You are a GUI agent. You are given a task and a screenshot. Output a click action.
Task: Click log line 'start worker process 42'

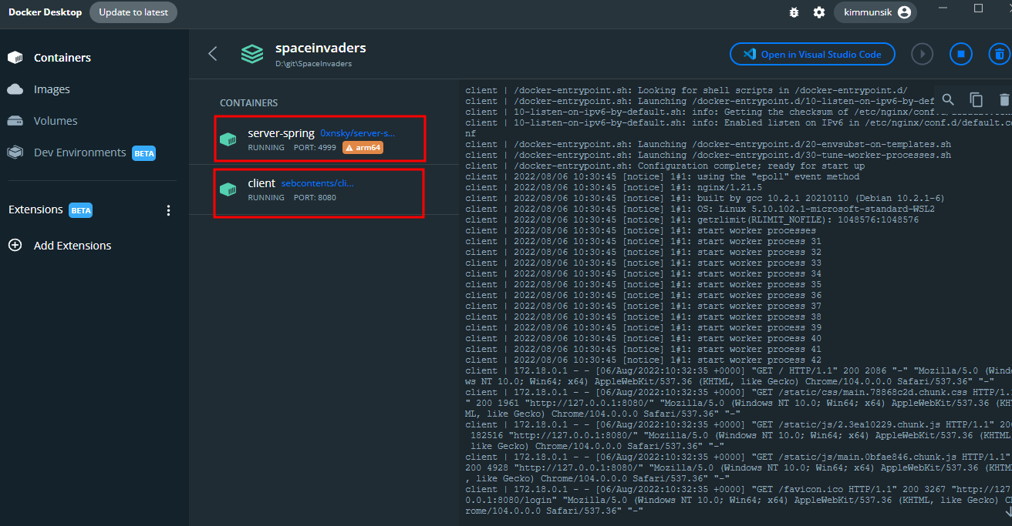[x=643, y=360]
